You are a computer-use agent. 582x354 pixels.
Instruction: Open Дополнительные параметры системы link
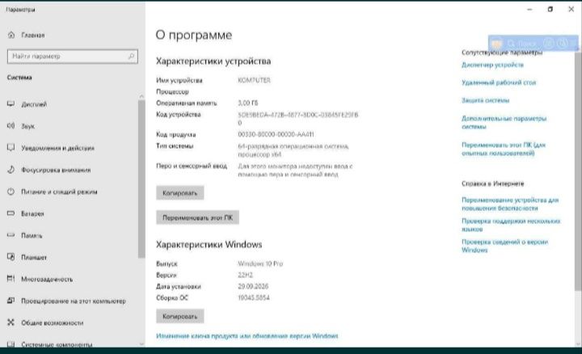504,123
